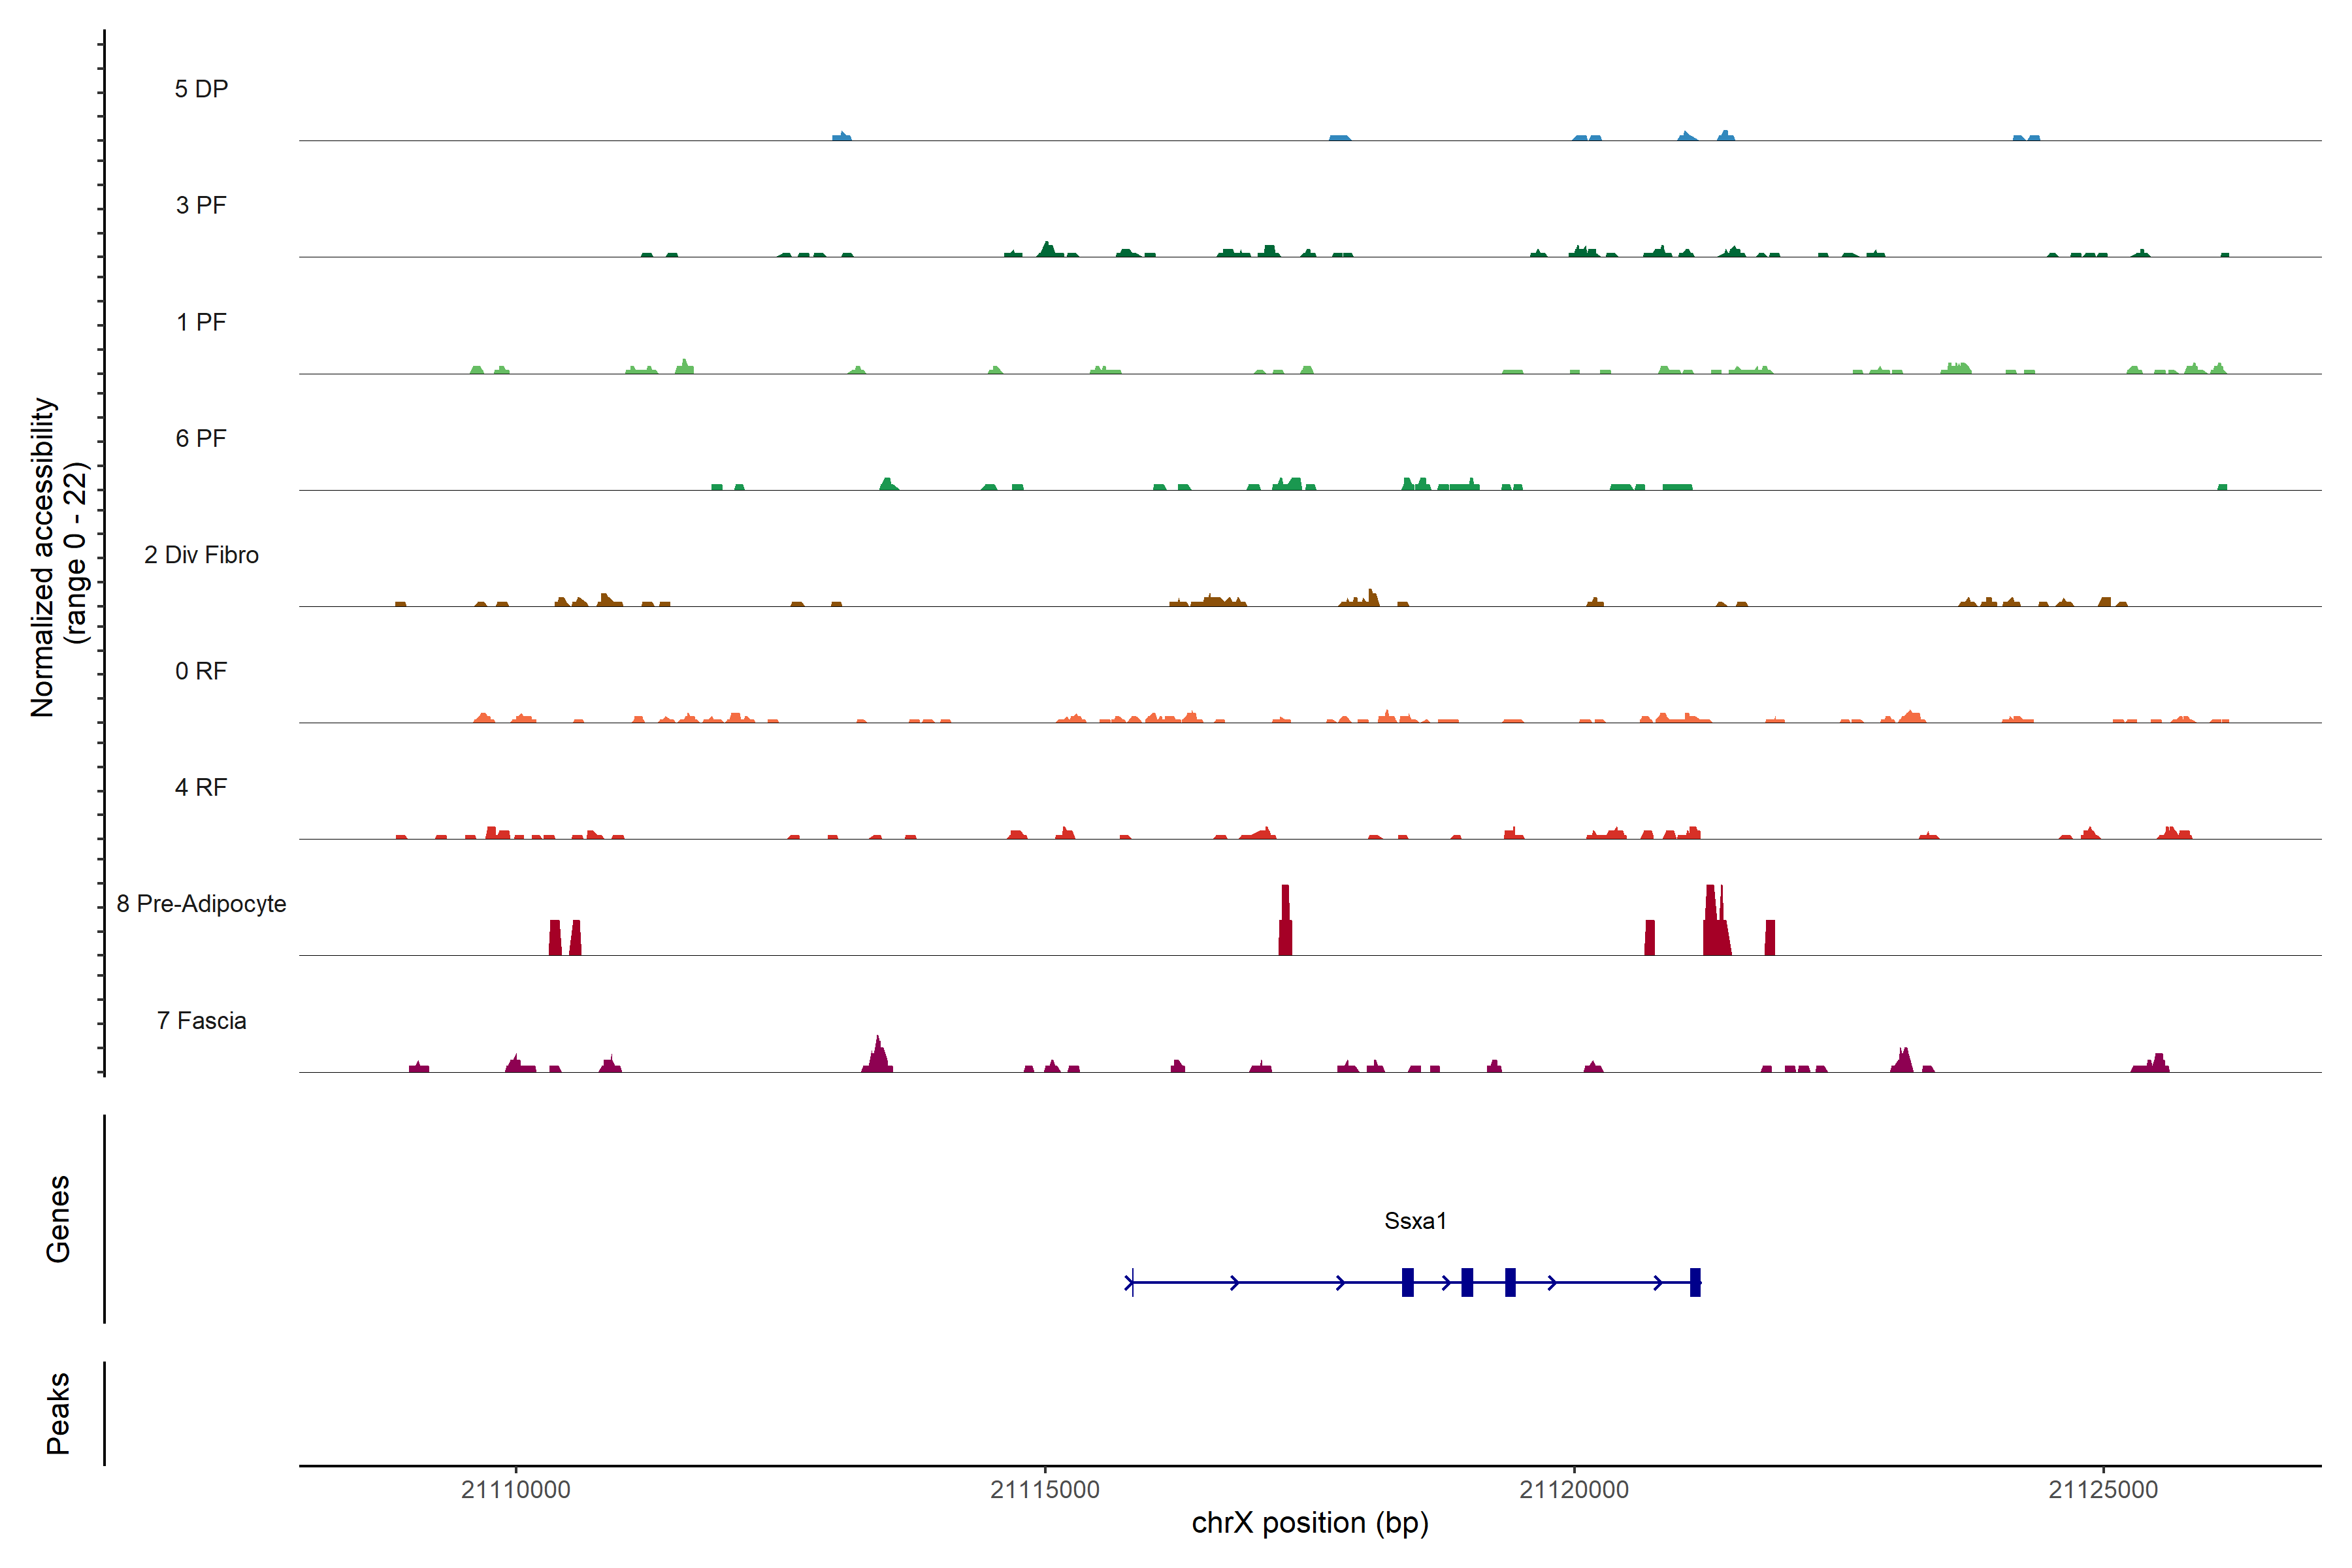Click the chrX position axis title
Viewport: 2352px width, 1568px height.
pyautogui.click(x=1310, y=1523)
